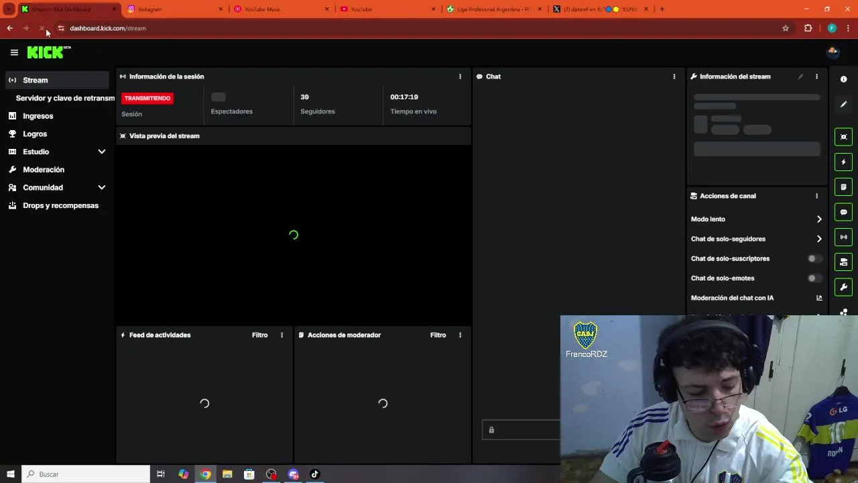The height and width of the screenshot is (483, 858).
Task: Click the address bar URL
Action: click(108, 28)
